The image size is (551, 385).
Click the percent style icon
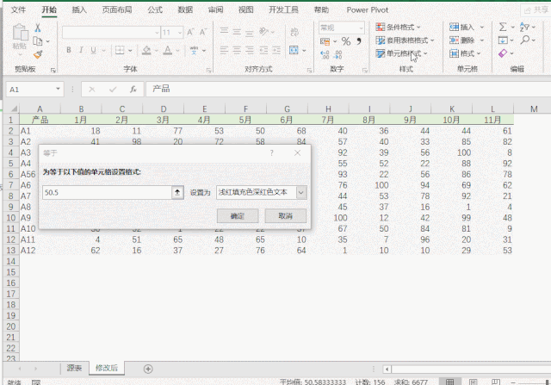pos(345,40)
